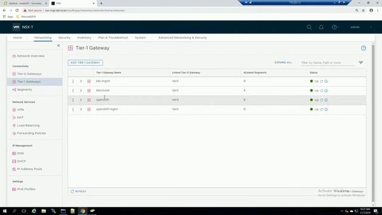382x215 pixels.
Task: Open the three-dot menu for openshift-mgmt row
Action: tap(73, 109)
